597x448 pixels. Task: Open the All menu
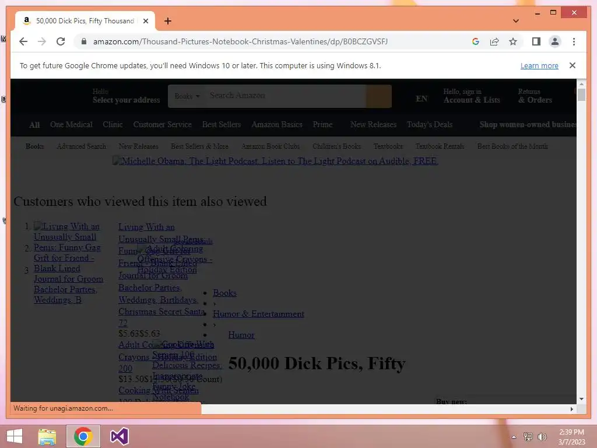pos(34,125)
